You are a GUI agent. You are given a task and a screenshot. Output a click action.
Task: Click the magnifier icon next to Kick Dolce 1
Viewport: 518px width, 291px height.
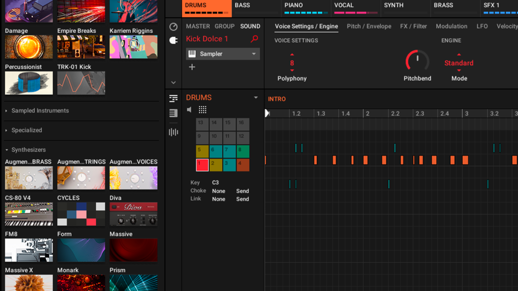[x=254, y=39]
